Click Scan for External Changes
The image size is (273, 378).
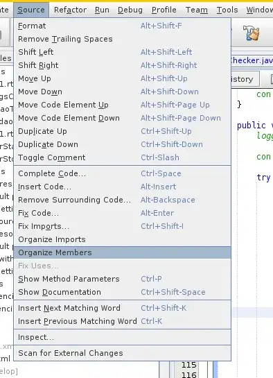[123, 353]
